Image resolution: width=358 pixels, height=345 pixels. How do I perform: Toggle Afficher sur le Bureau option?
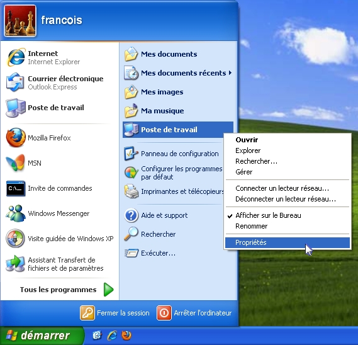[288, 215]
